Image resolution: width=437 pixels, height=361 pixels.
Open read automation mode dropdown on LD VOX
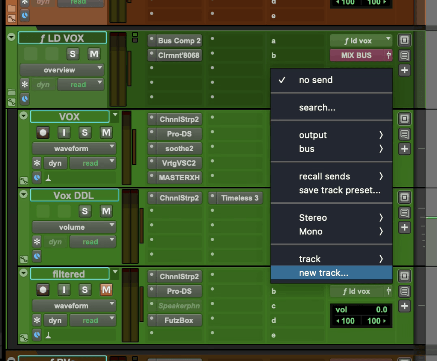pos(81,84)
